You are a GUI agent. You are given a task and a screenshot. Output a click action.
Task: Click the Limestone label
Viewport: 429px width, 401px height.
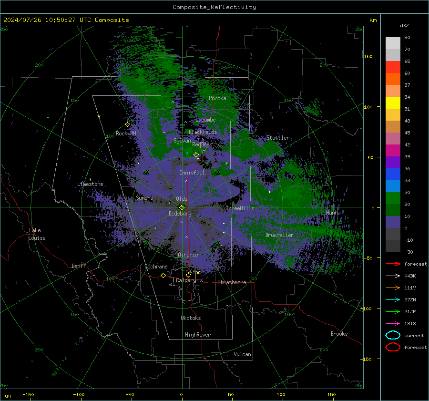[x=90, y=184]
